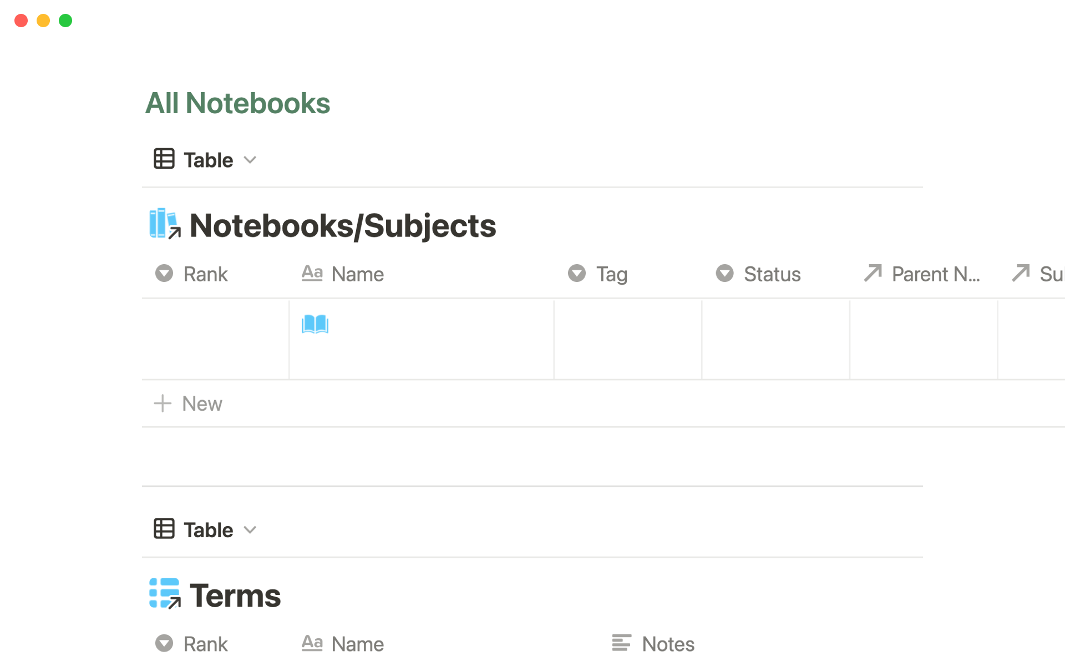The height and width of the screenshot is (666, 1065).
Task: Click the All Notebooks page heading
Action: [x=237, y=103]
